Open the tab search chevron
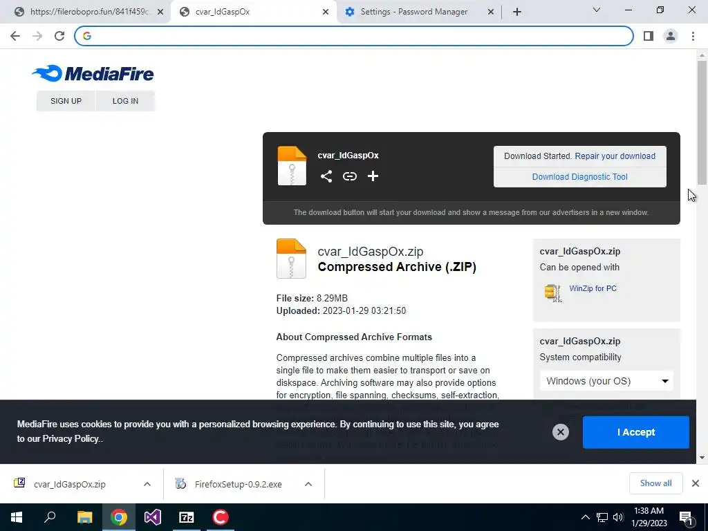 597,10
